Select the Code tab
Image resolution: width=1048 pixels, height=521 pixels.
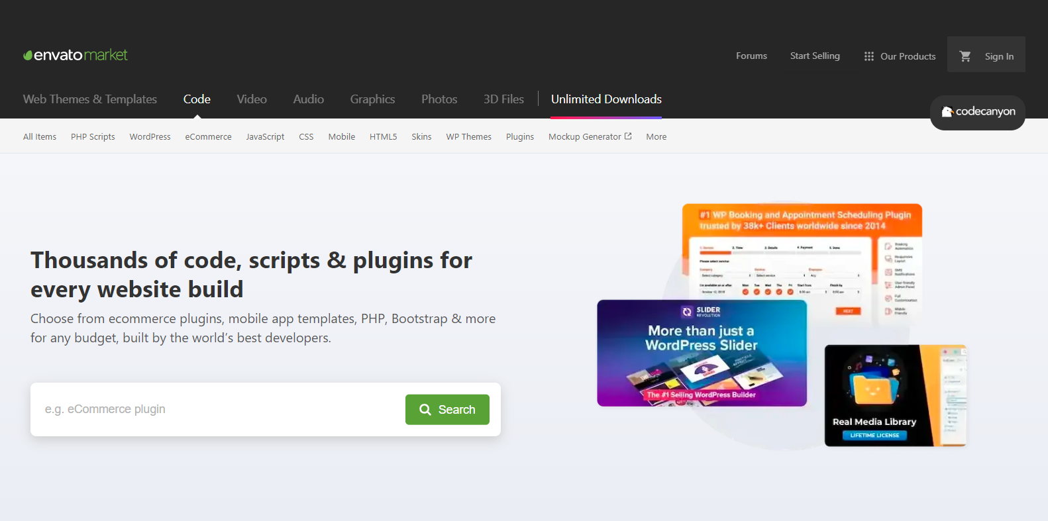197,99
